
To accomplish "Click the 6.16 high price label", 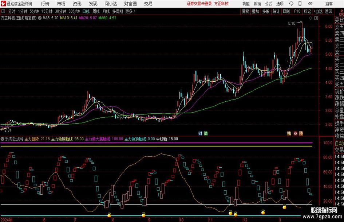I will coord(292,24).
